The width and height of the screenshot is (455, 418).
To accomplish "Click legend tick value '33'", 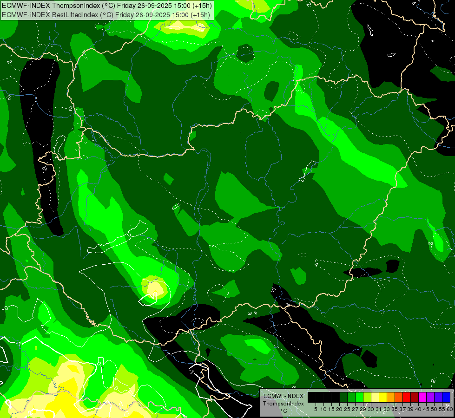I will click(x=387, y=409).
